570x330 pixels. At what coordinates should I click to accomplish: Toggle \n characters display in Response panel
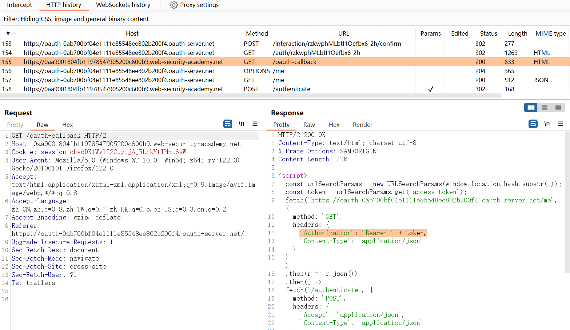tap(547, 124)
